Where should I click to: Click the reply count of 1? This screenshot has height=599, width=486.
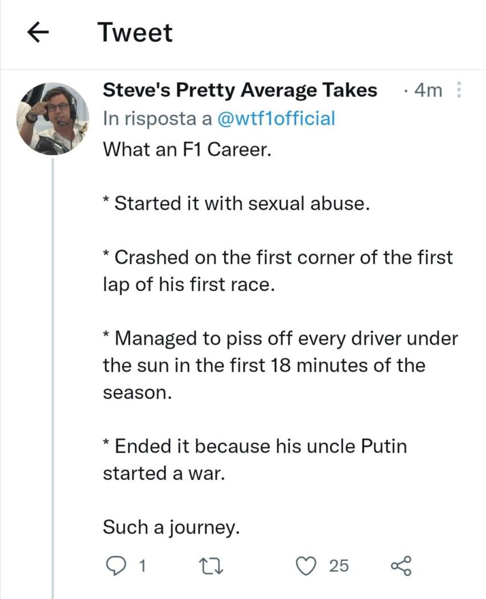coord(143,565)
